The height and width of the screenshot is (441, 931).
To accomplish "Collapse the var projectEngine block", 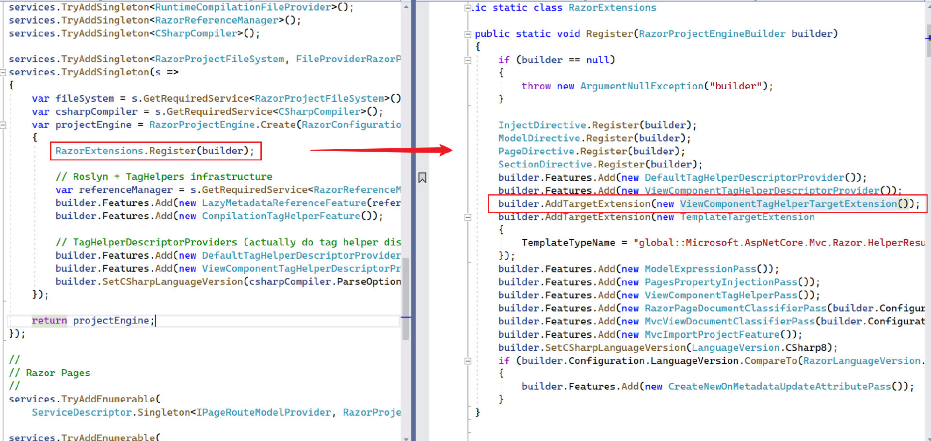I will click(3, 125).
